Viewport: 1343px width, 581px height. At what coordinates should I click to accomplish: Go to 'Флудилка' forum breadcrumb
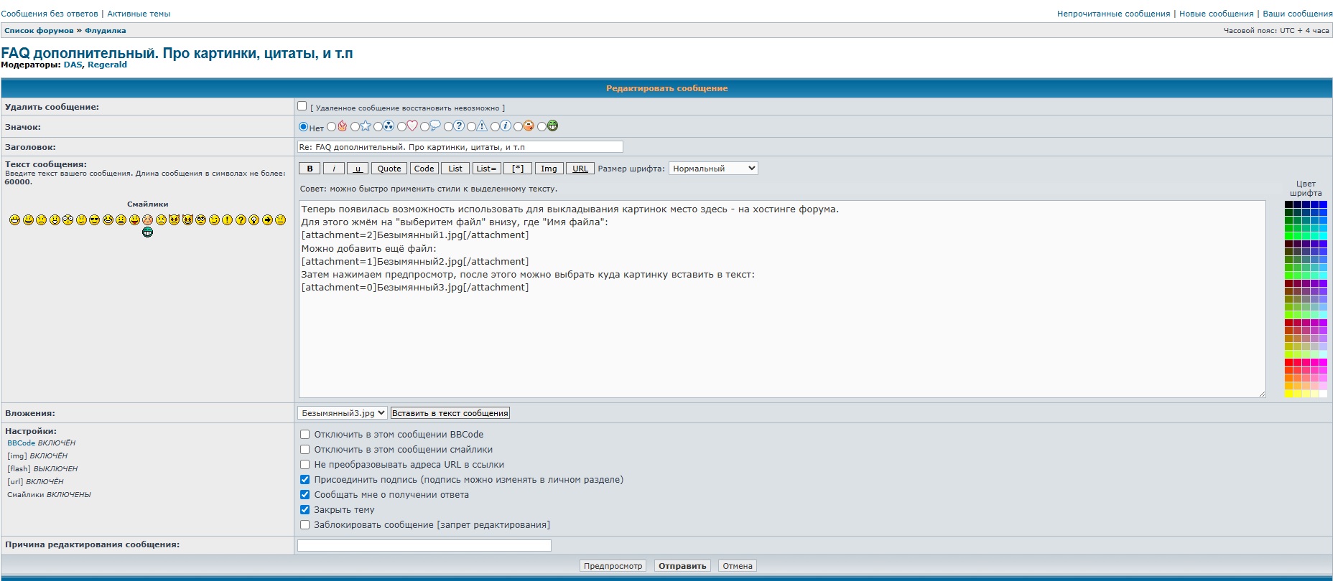point(106,31)
